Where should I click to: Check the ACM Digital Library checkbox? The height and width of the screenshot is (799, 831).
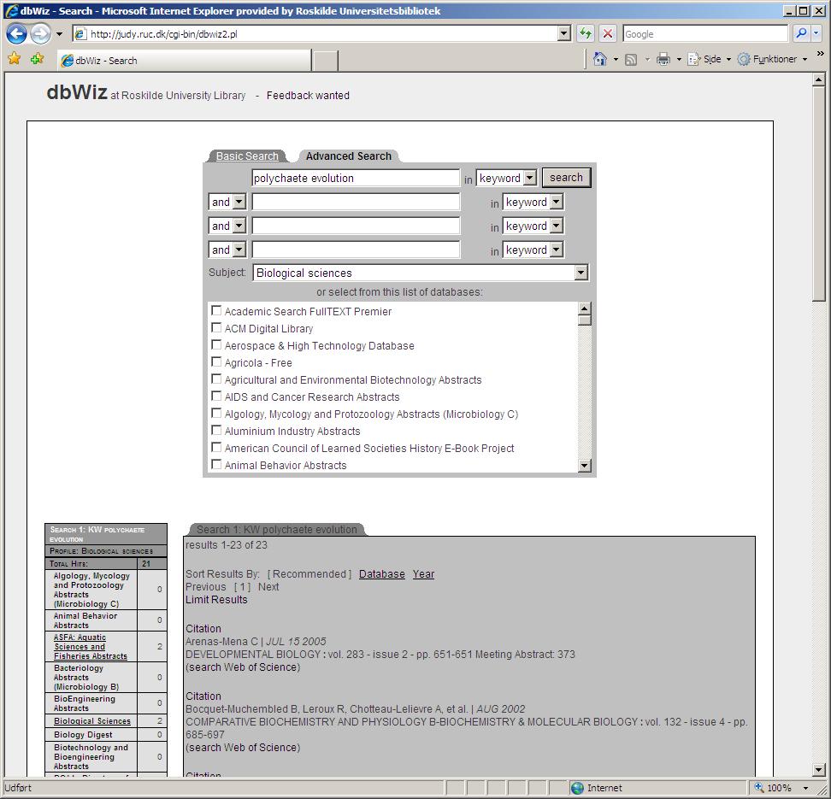(216, 328)
